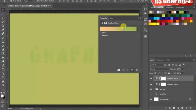Viewport: 196px width, 110px height.
Task: Toggle Show Transform Controls checkbox
Action: tap(36, 1)
